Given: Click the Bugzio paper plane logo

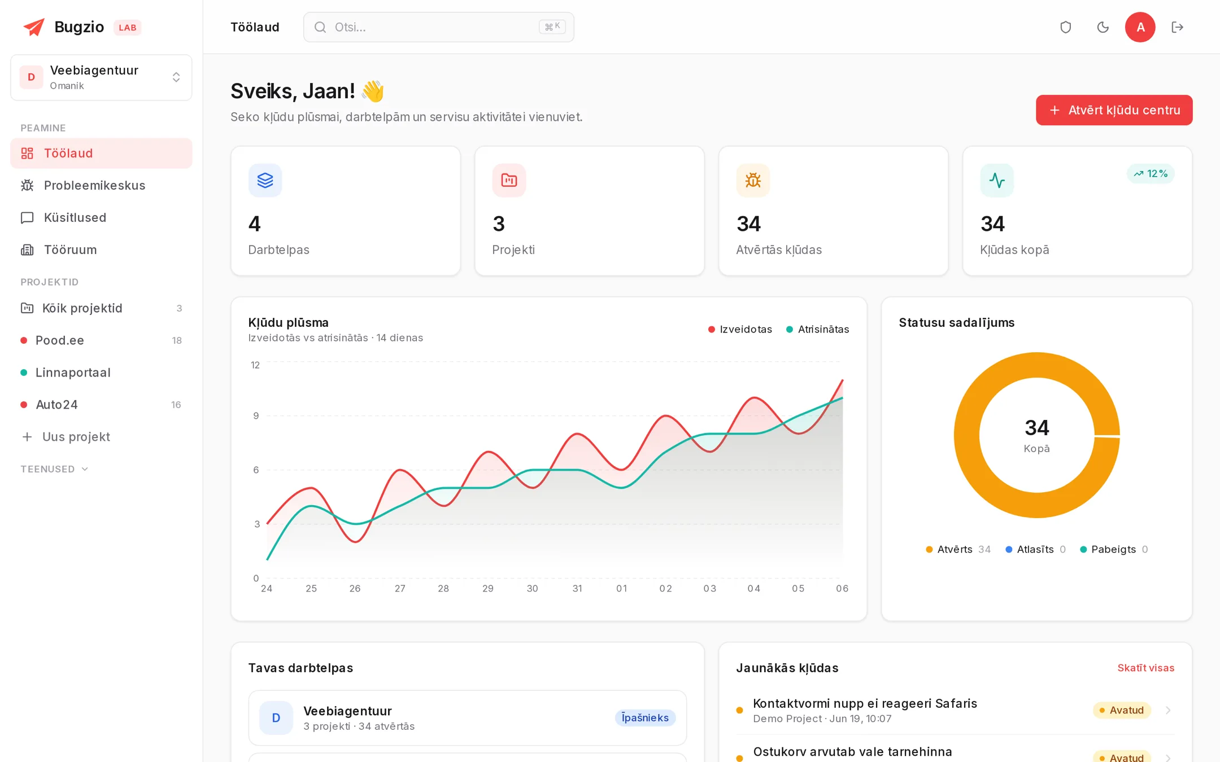Looking at the screenshot, I should (33, 27).
